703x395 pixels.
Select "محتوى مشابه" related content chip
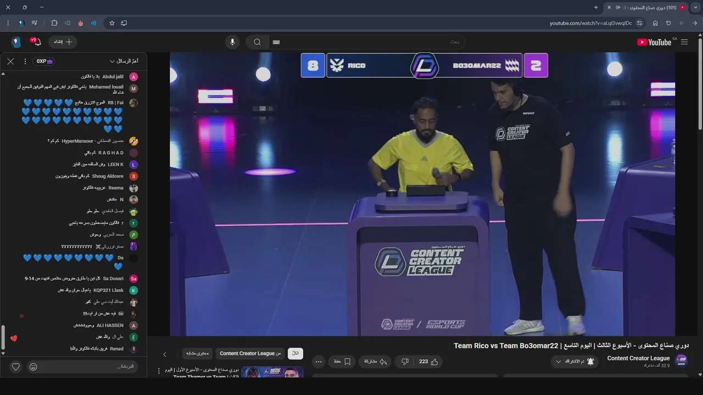(197, 353)
